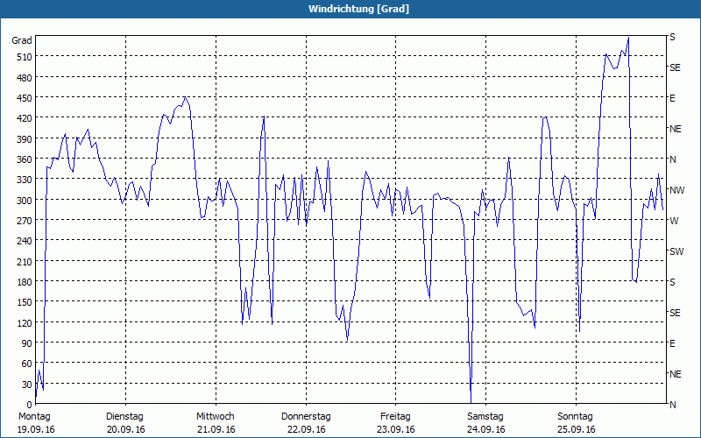Screen dimensions: 701x438
Task: Select the 22.09.16 date label
Action: (x=306, y=429)
